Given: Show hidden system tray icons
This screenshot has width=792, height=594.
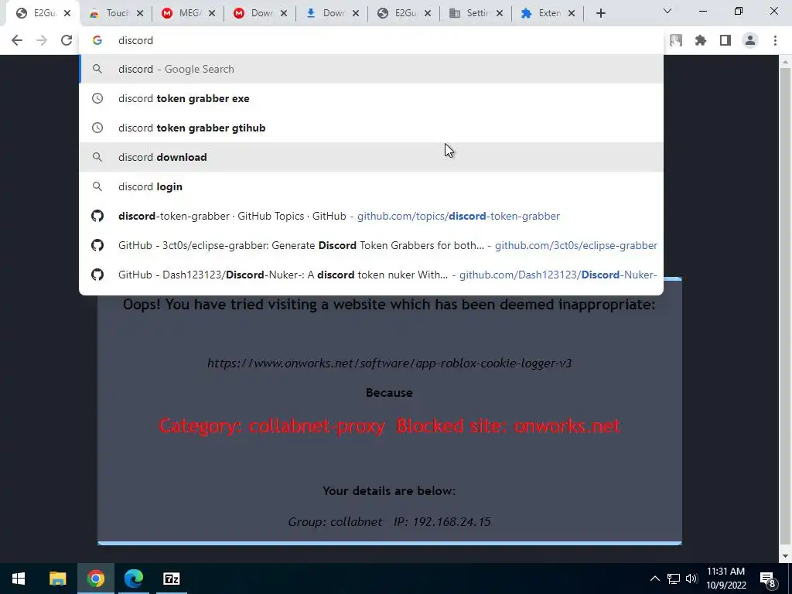Looking at the screenshot, I should pyautogui.click(x=654, y=579).
